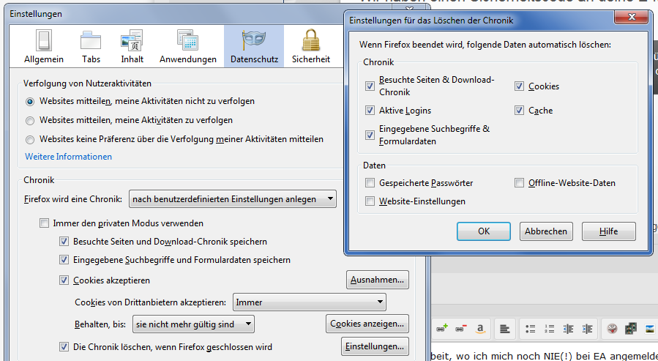This screenshot has height=361, width=658.
Task: Switch to Tabs label in settings
Action: point(91,59)
